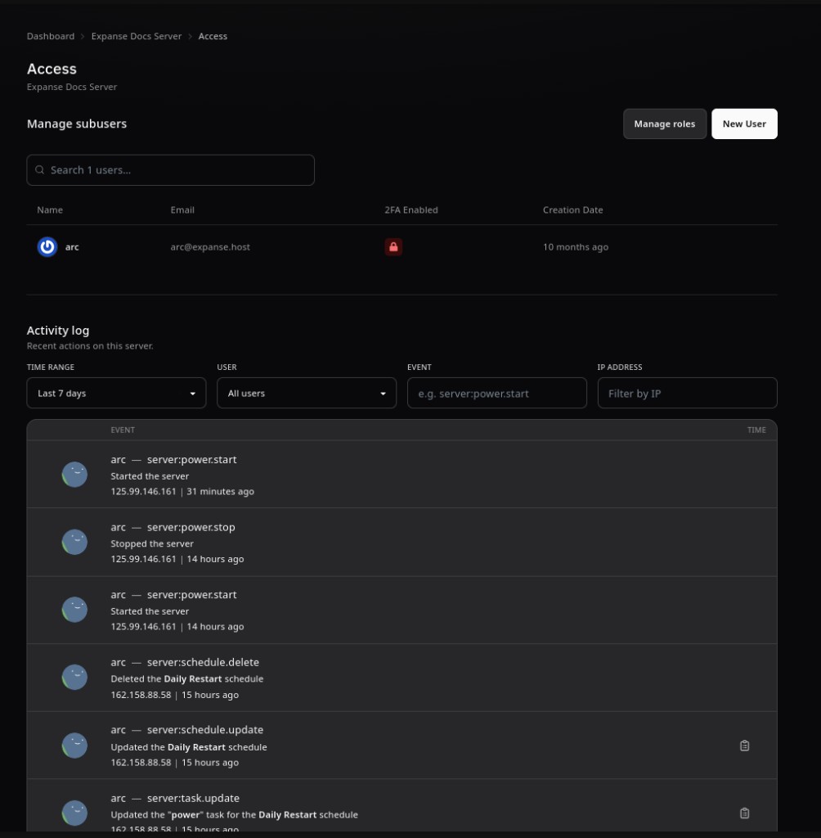821x838 pixels.
Task: Open the Manage roles button
Action: tap(665, 124)
